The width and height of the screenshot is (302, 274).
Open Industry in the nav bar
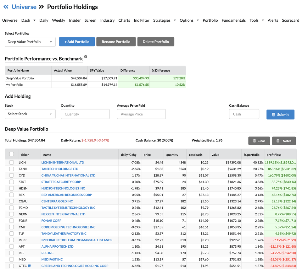(107, 20)
